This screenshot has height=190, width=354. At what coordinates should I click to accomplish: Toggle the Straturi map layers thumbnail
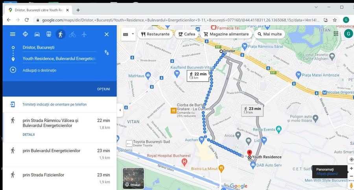133,178
